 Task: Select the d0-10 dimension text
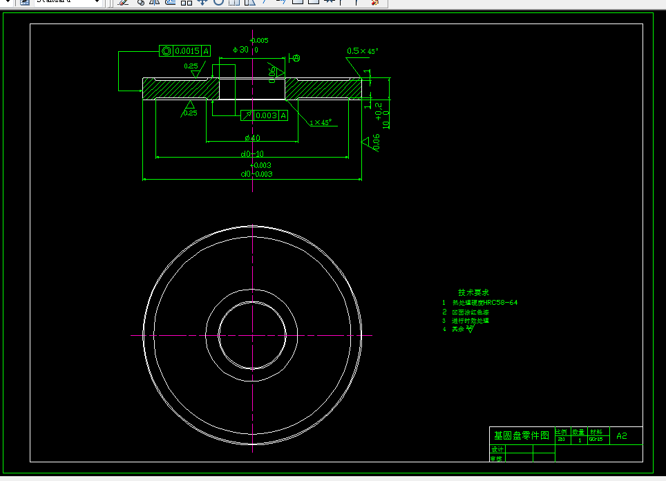pos(252,154)
